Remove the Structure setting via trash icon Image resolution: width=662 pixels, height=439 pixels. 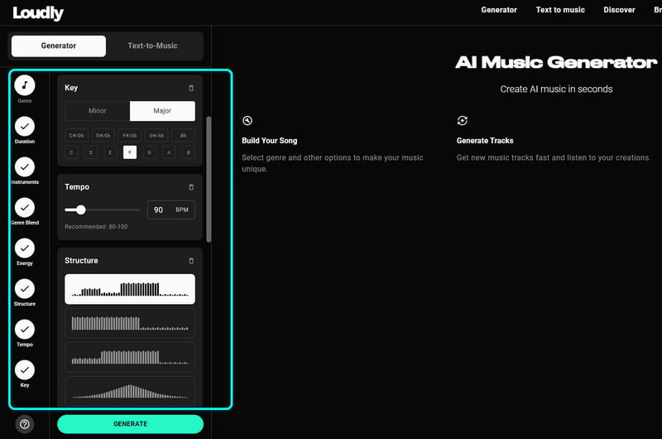tap(191, 261)
